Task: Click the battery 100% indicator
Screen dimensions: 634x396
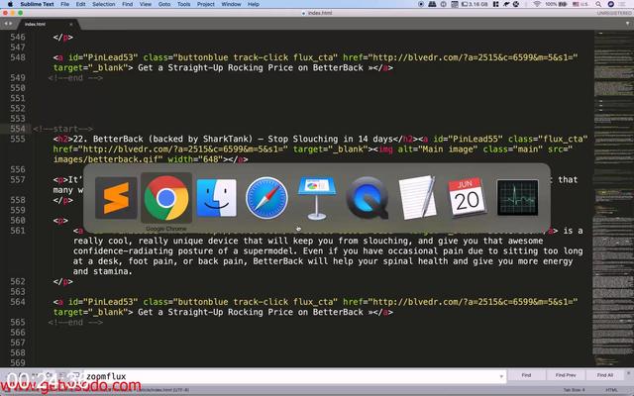Action: pyautogui.click(x=556, y=4)
